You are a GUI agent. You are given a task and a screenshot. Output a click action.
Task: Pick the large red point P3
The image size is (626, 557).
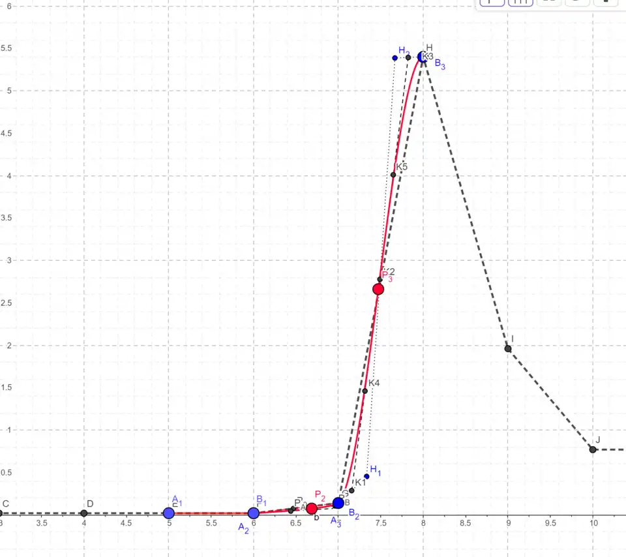click(x=378, y=289)
